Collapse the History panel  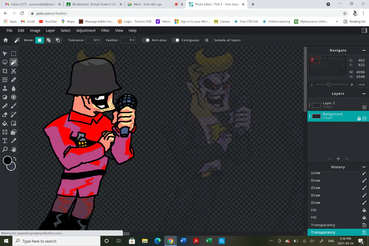pos(364,167)
